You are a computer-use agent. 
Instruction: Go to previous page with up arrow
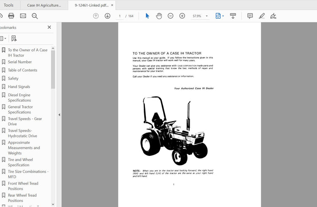(96, 16)
